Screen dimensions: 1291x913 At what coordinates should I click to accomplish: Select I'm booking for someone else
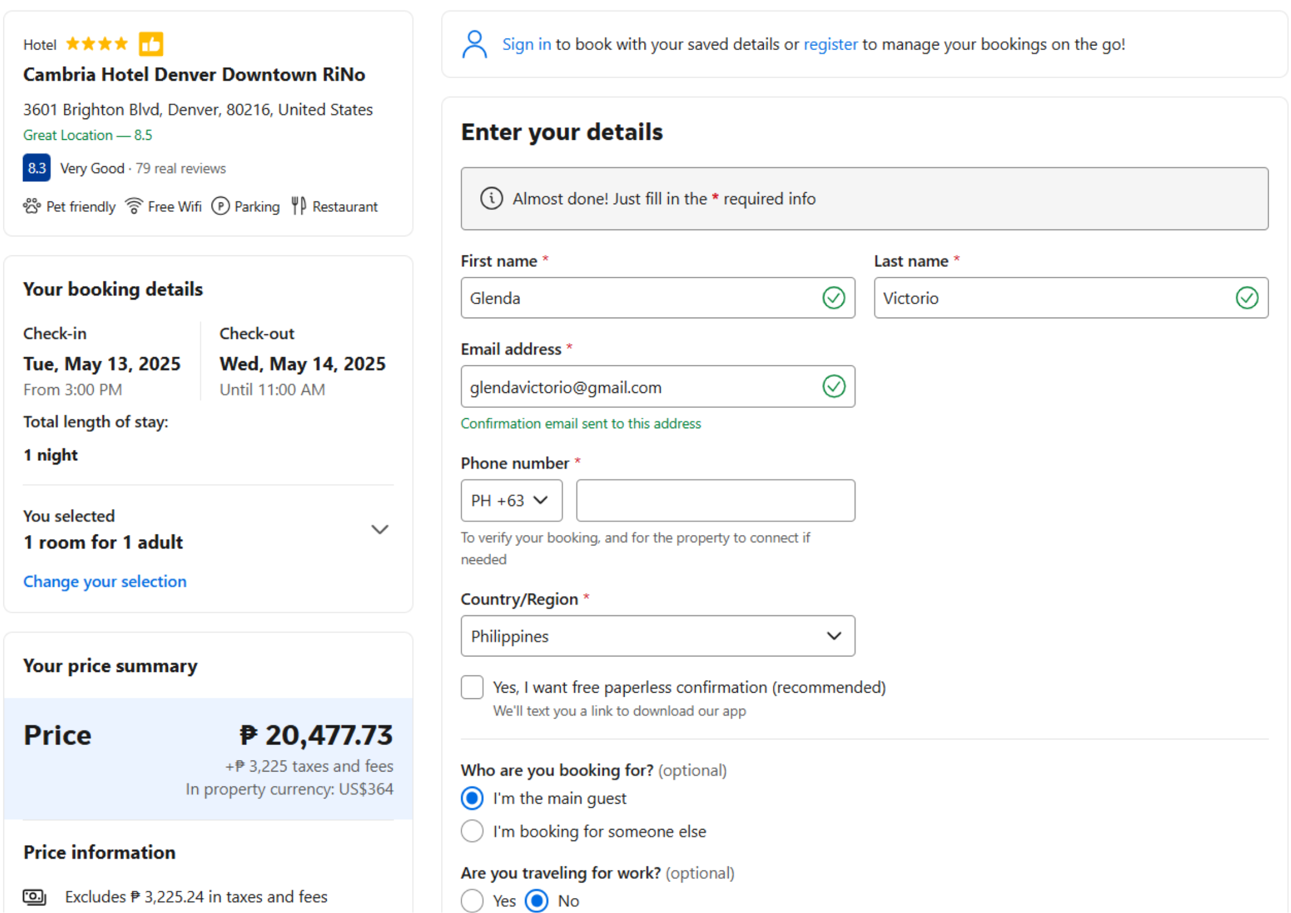pyautogui.click(x=472, y=831)
